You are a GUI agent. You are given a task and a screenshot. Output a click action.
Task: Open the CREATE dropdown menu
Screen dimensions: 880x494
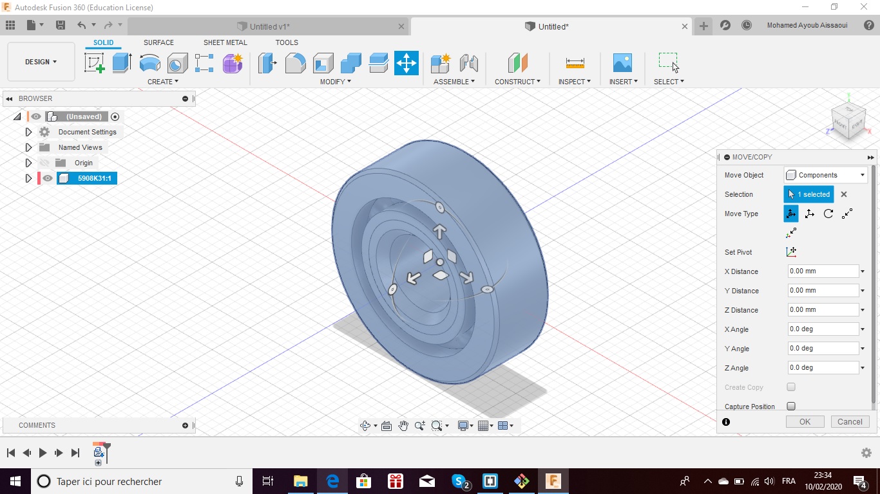163,82
